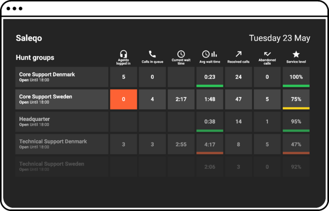The image size is (329, 211).
Task: Click the Hunt groups heading
Action: pos(35,58)
